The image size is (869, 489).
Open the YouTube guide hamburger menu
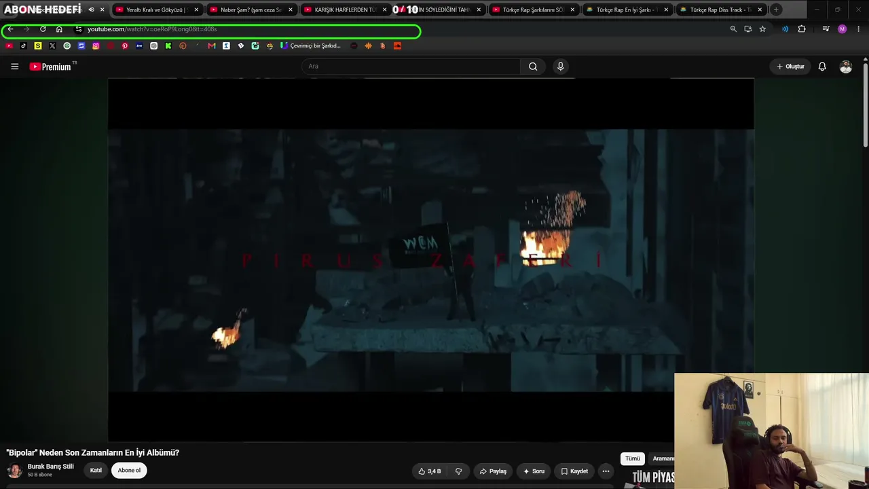pos(14,67)
